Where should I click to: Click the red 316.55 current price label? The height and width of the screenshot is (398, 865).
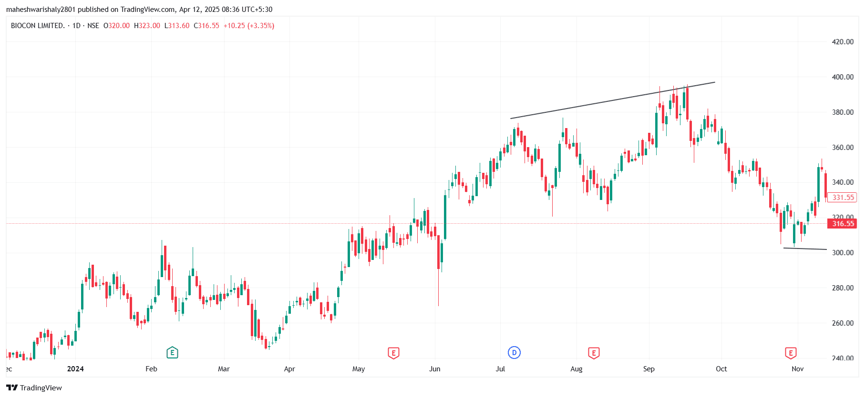[x=843, y=224]
